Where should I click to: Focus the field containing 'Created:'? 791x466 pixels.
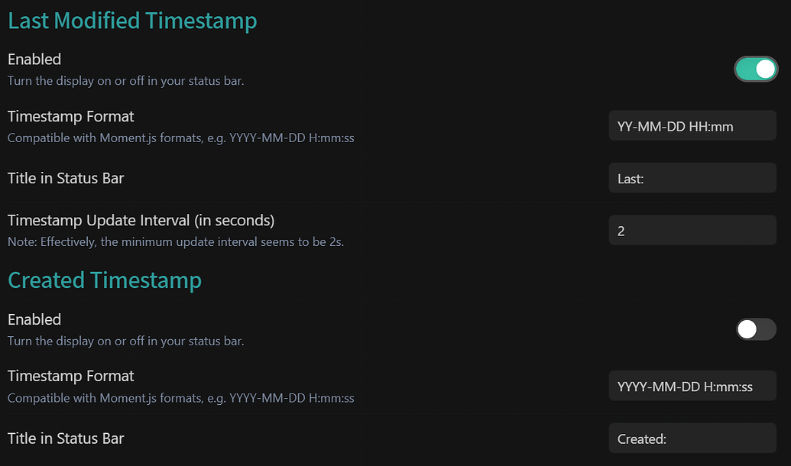[x=692, y=438]
